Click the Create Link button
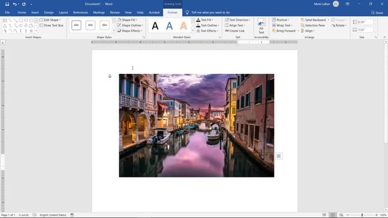388x218 pixels. (x=235, y=31)
